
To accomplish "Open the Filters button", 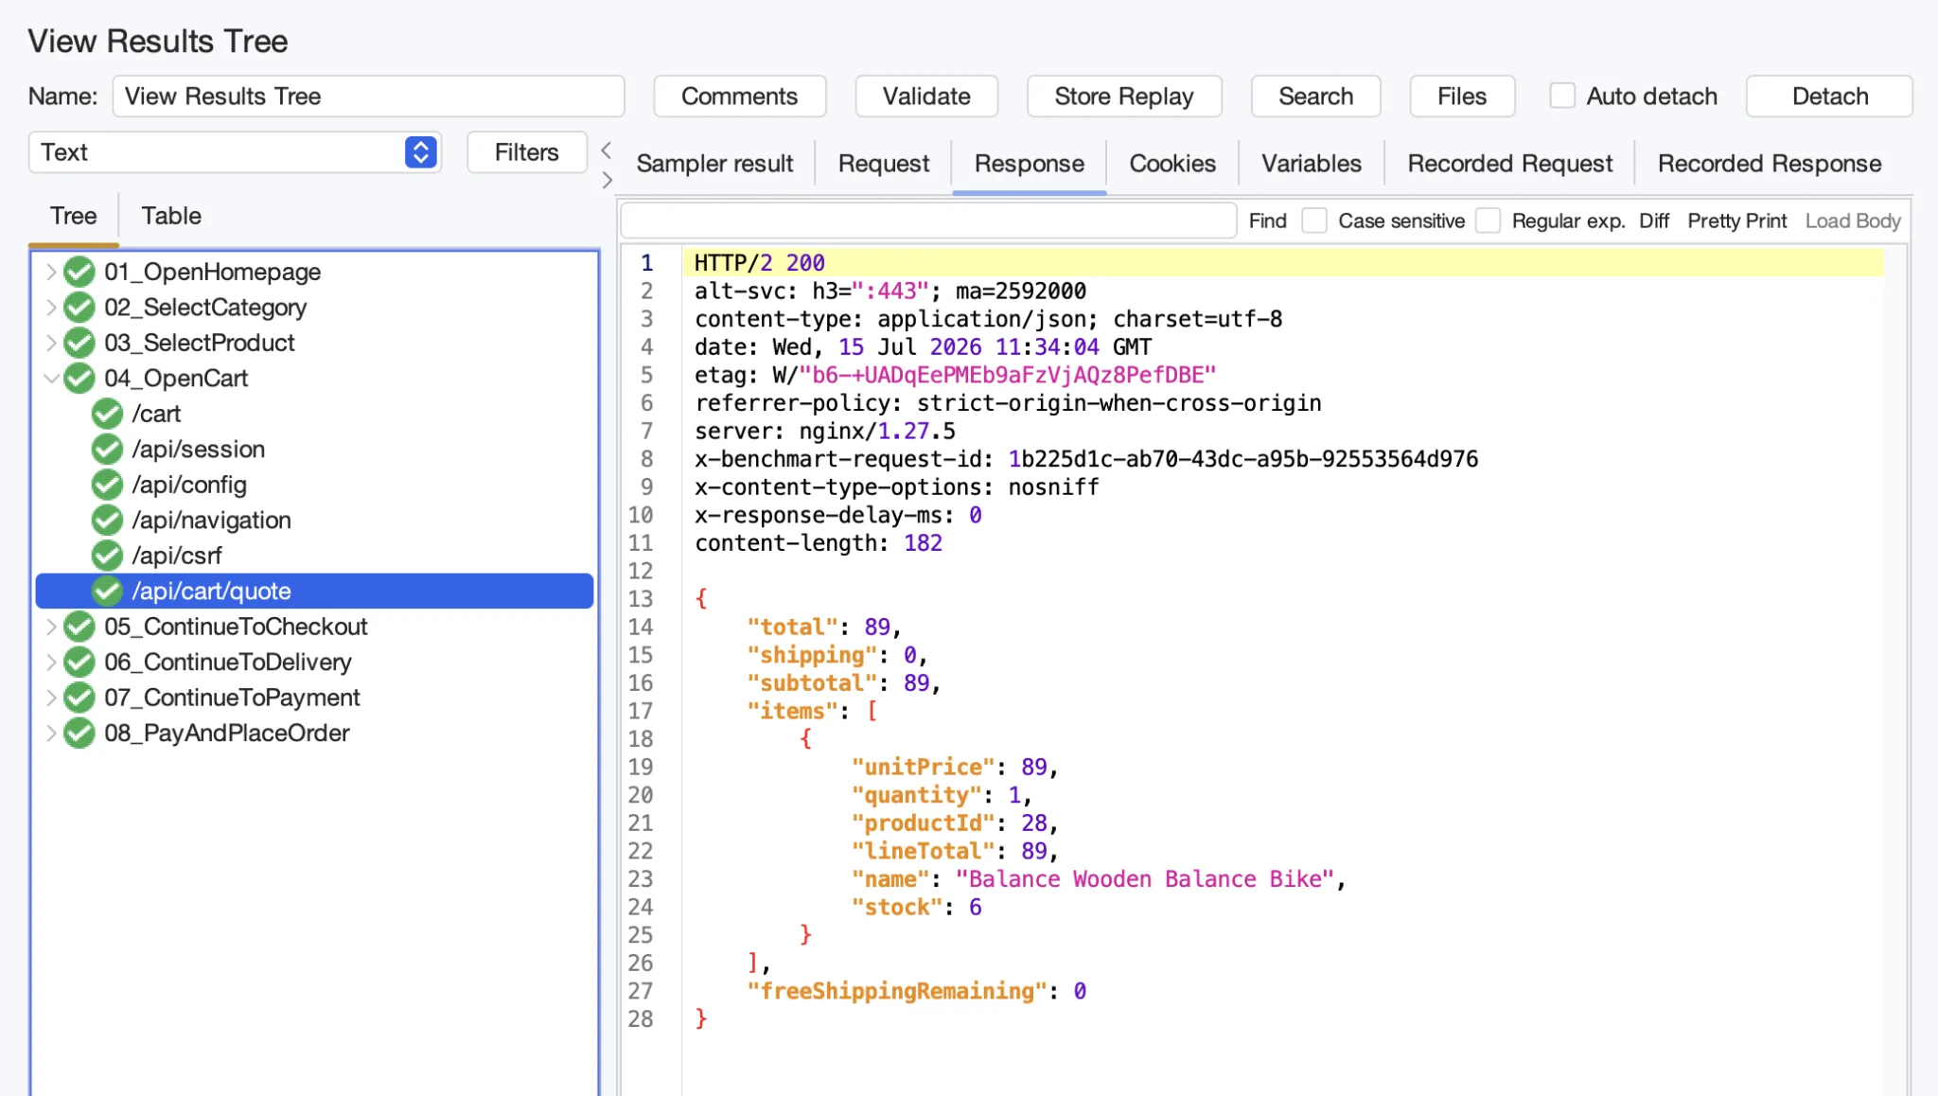I will [527, 152].
